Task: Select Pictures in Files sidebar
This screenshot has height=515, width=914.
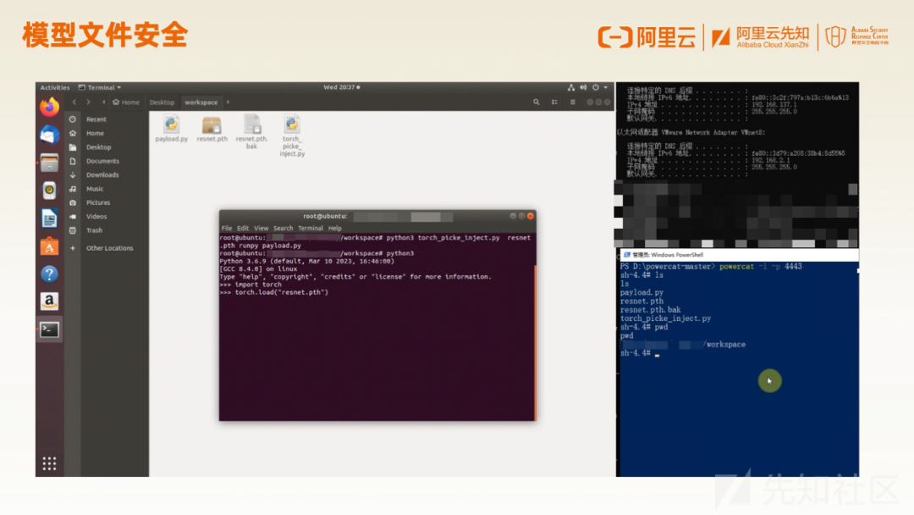Action: pos(98,202)
